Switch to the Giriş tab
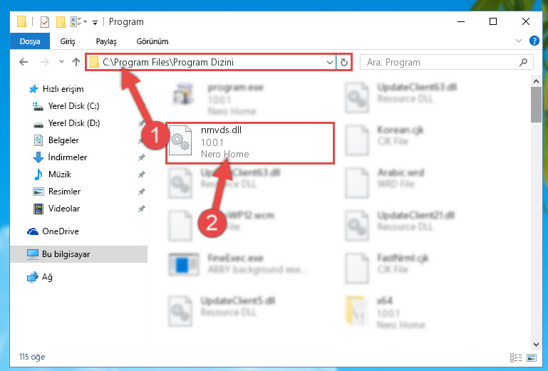This screenshot has width=548, height=371. pyautogui.click(x=68, y=41)
